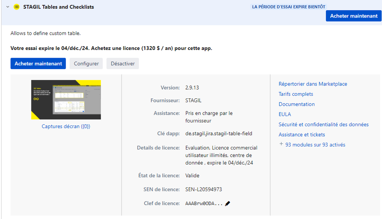Click the license key AAABrw0ODA... text
382x219 pixels.
[x=204, y=203]
